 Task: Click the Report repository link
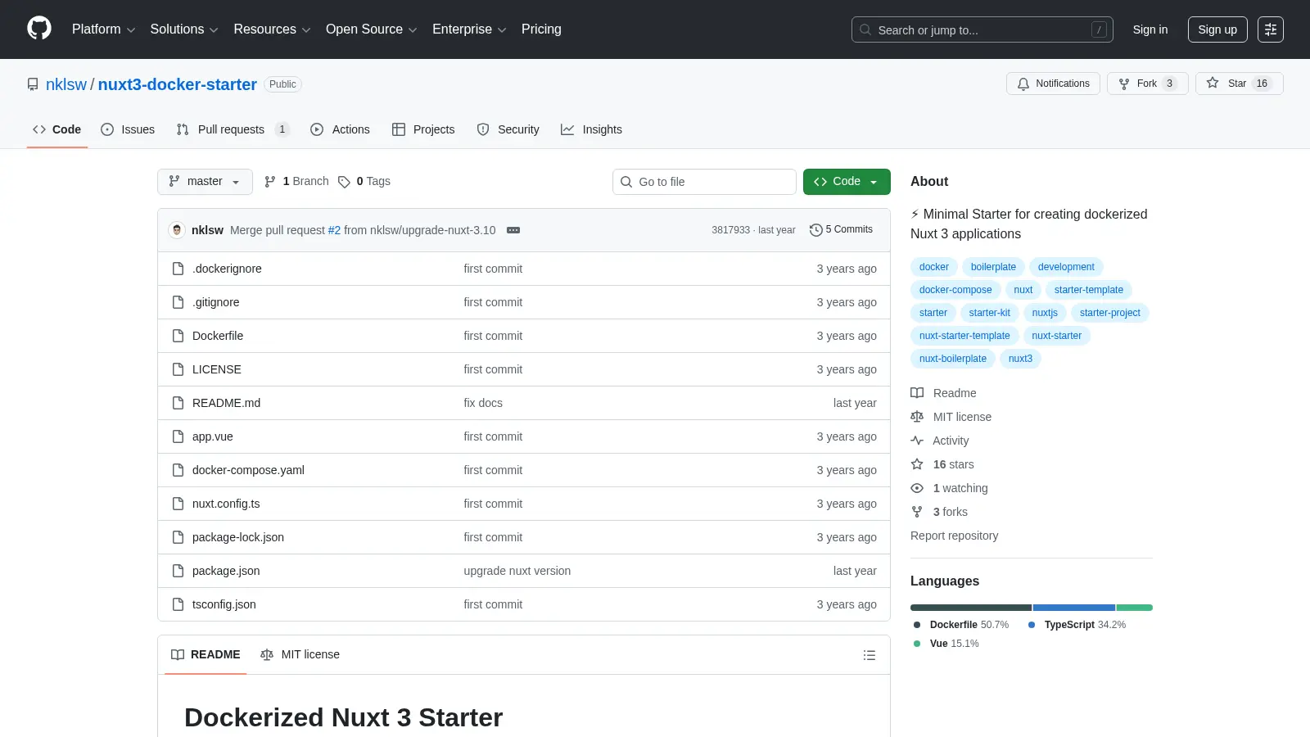[954, 536]
